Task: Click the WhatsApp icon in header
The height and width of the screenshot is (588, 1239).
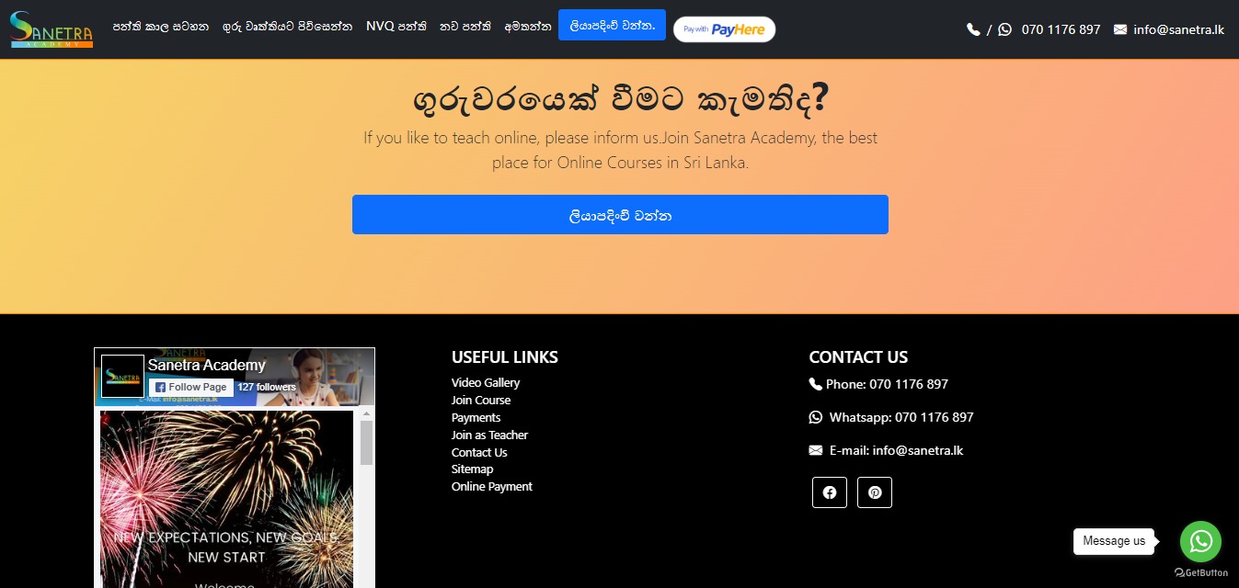Action: 1004,29
